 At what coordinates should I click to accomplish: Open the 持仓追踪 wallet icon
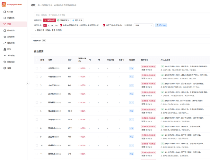click(5, 30)
